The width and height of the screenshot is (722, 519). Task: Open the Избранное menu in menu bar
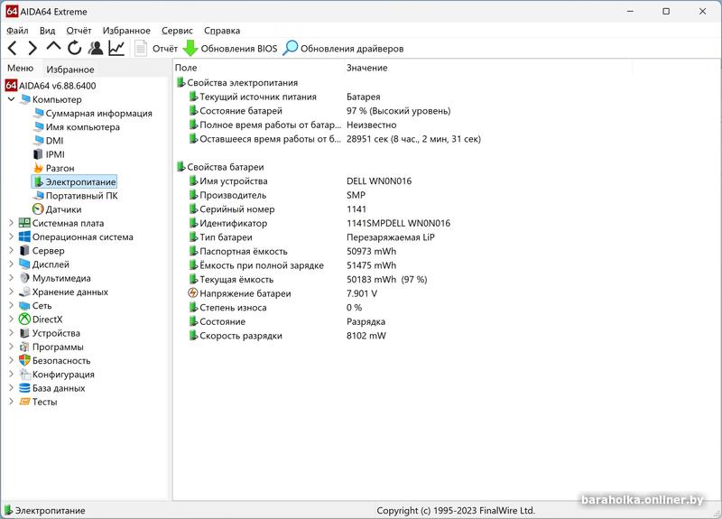[x=126, y=31]
